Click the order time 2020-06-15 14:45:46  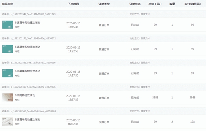[x=73, y=25]
